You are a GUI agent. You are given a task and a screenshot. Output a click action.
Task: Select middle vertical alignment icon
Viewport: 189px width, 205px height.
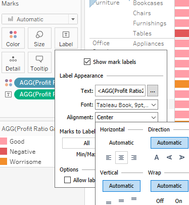point(121,201)
